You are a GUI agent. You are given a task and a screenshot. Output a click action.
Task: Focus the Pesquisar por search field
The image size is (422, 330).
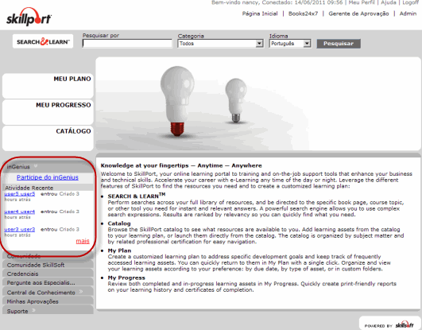point(127,44)
